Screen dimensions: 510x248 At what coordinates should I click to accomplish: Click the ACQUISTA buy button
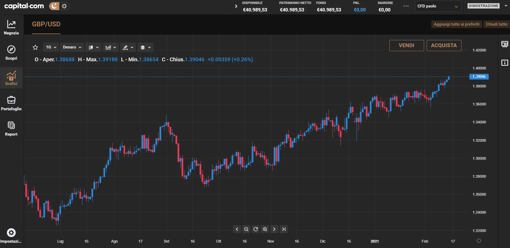click(444, 46)
